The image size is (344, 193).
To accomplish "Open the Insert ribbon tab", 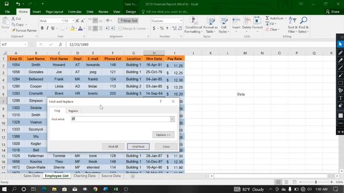I will pyautogui.click(x=37, y=12).
